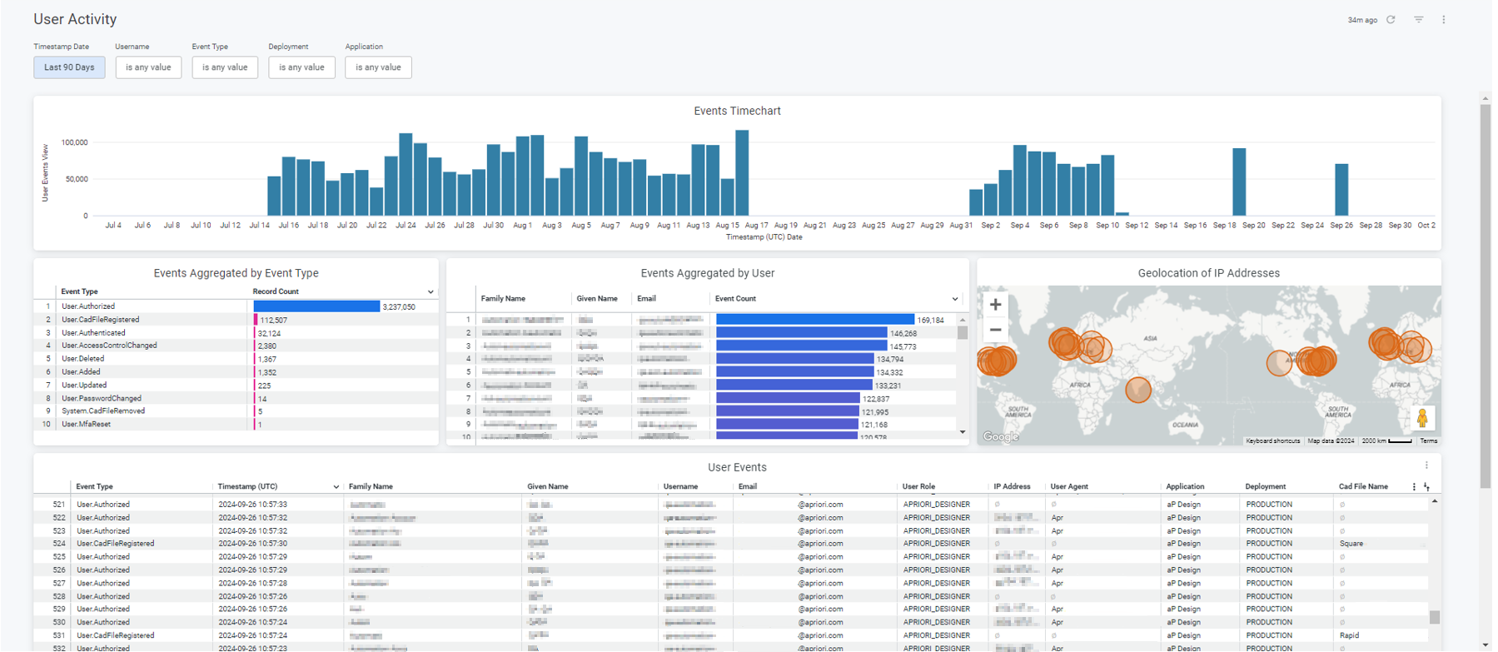The image size is (1498, 652).
Task: Click the Street View pegman icon
Action: click(1422, 418)
